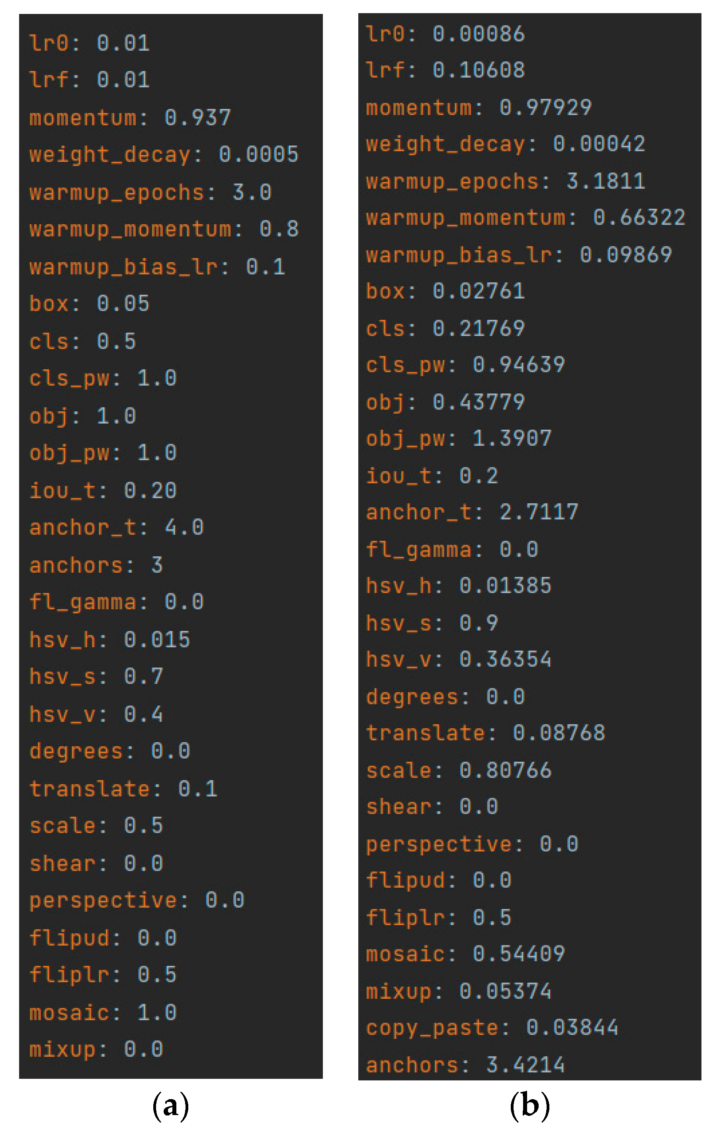Click the anchors value 3.4214
The height and width of the screenshot is (1127, 715).
[x=525, y=1065]
